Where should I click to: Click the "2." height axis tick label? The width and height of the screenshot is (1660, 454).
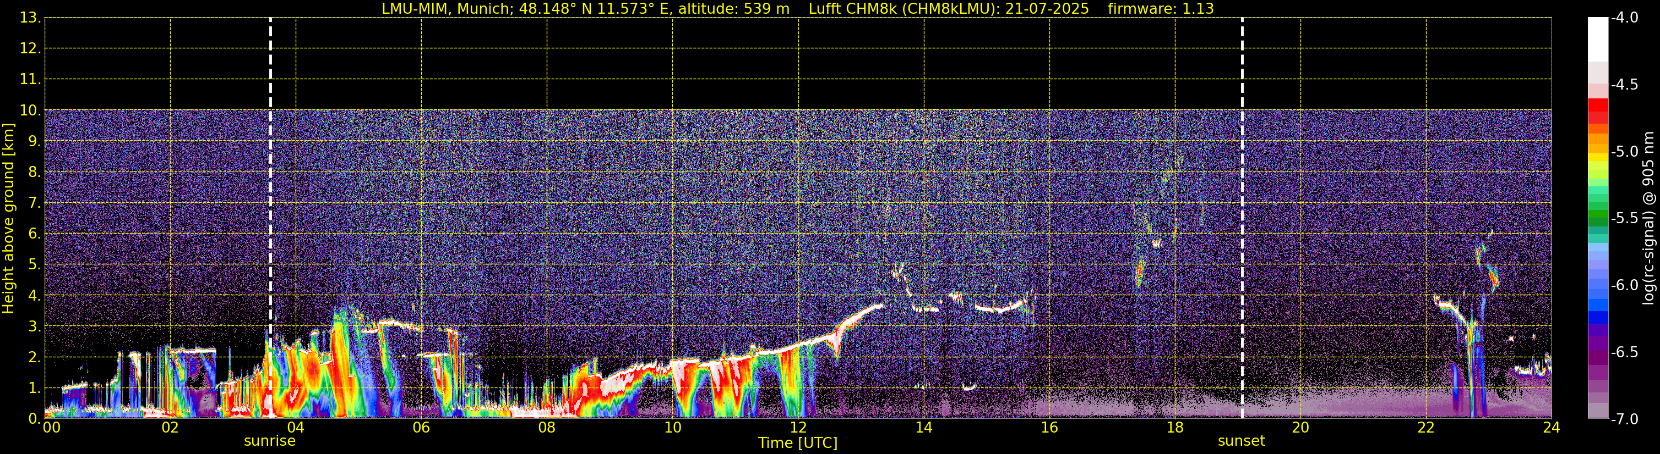pos(35,358)
